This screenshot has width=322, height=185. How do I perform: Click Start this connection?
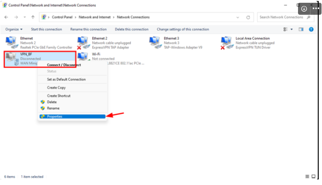pos(46,29)
